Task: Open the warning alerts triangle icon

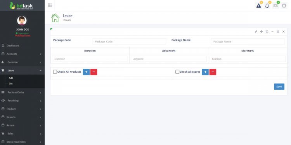Action: (x=258, y=6)
